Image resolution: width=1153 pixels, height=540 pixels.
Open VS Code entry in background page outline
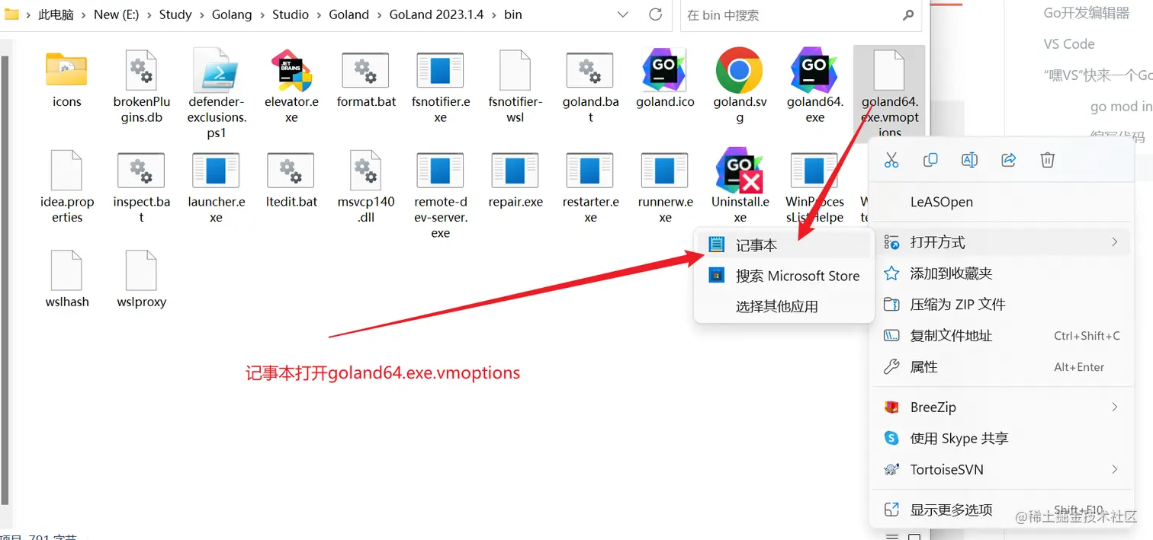click(1068, 44)
